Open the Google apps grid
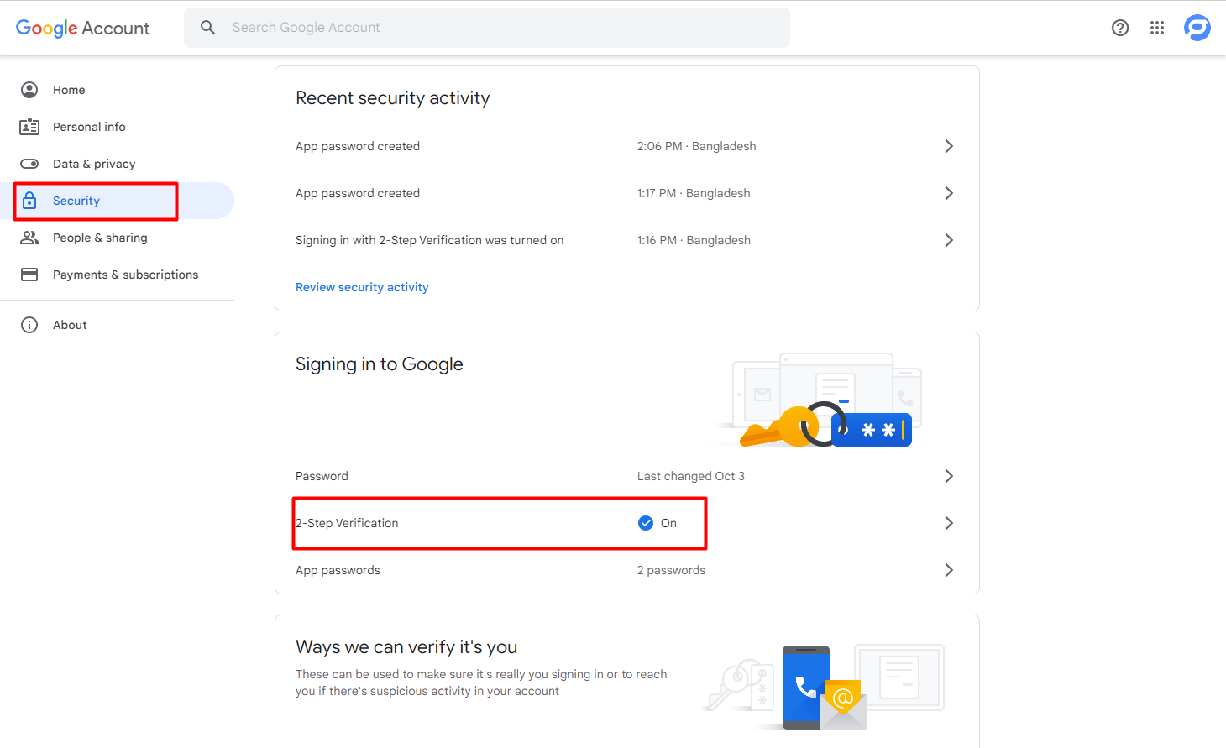 [1157, 28]
